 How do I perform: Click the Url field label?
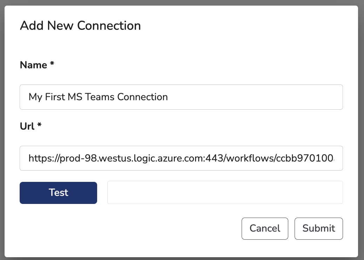tap(27, 126)
